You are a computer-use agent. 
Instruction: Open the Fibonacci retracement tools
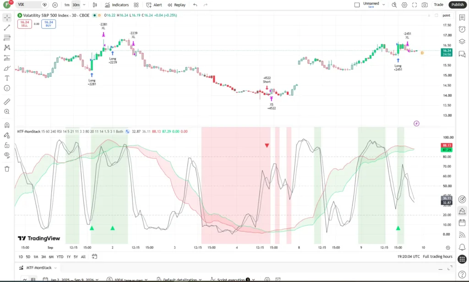click(7, 37)
